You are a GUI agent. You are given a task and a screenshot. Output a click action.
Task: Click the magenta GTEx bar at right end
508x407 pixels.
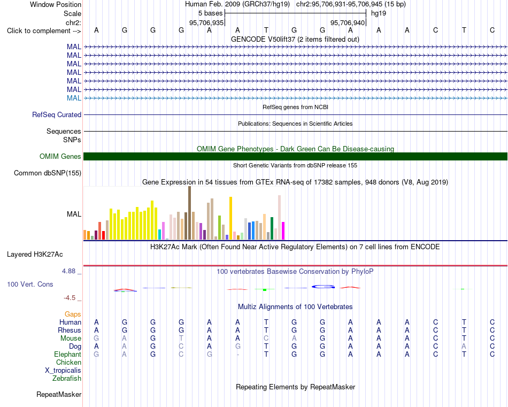click(x=283, y=231)
